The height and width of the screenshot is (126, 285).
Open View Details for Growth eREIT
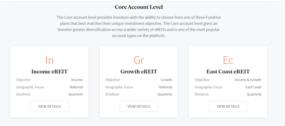(x=139, y=106)
